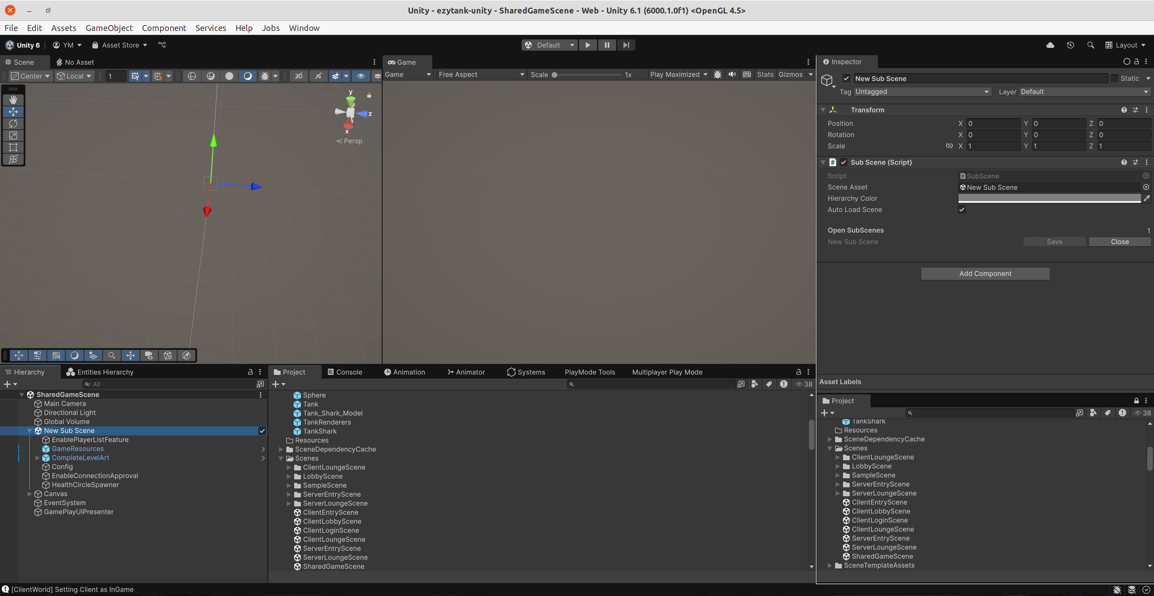1154x596 pixels.
Task: Collapse the Scenes folder in the Project panel
Action: point(281,458)
